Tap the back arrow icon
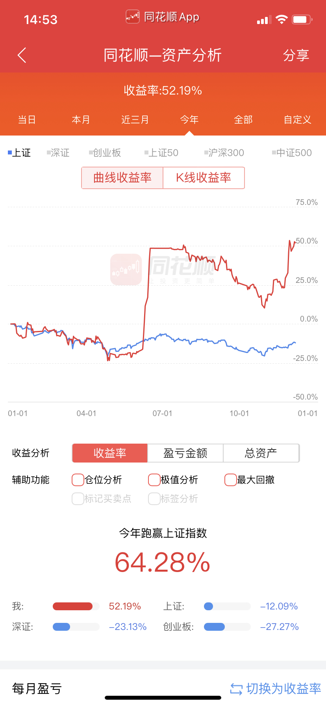Image resolution: width=326 pixels, height=706 pixels. point(22,55)
